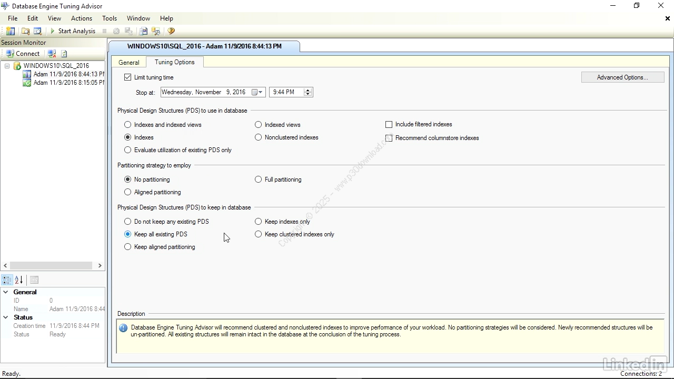Click the second magnifier session icon in toolbar
This screenshot has width=674, height=379.
pyautogui.click(x=37, y=31)
